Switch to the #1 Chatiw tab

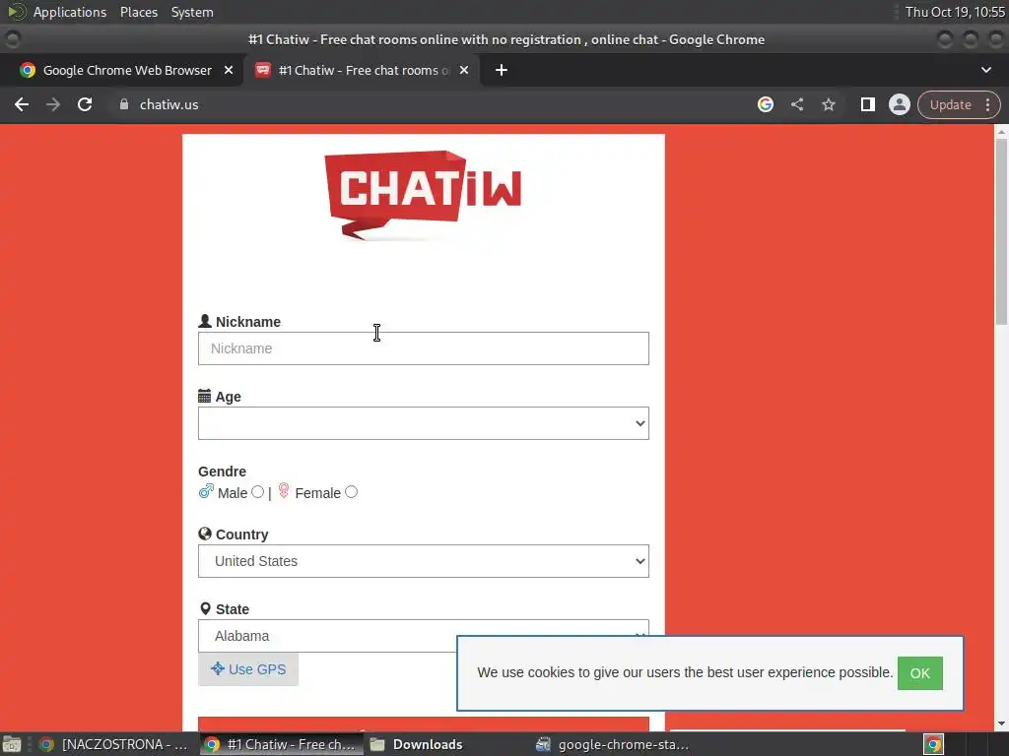361,70
